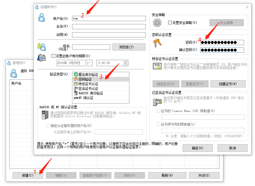Click the server certificate icon in signed certificate settings

pos(157,102)
